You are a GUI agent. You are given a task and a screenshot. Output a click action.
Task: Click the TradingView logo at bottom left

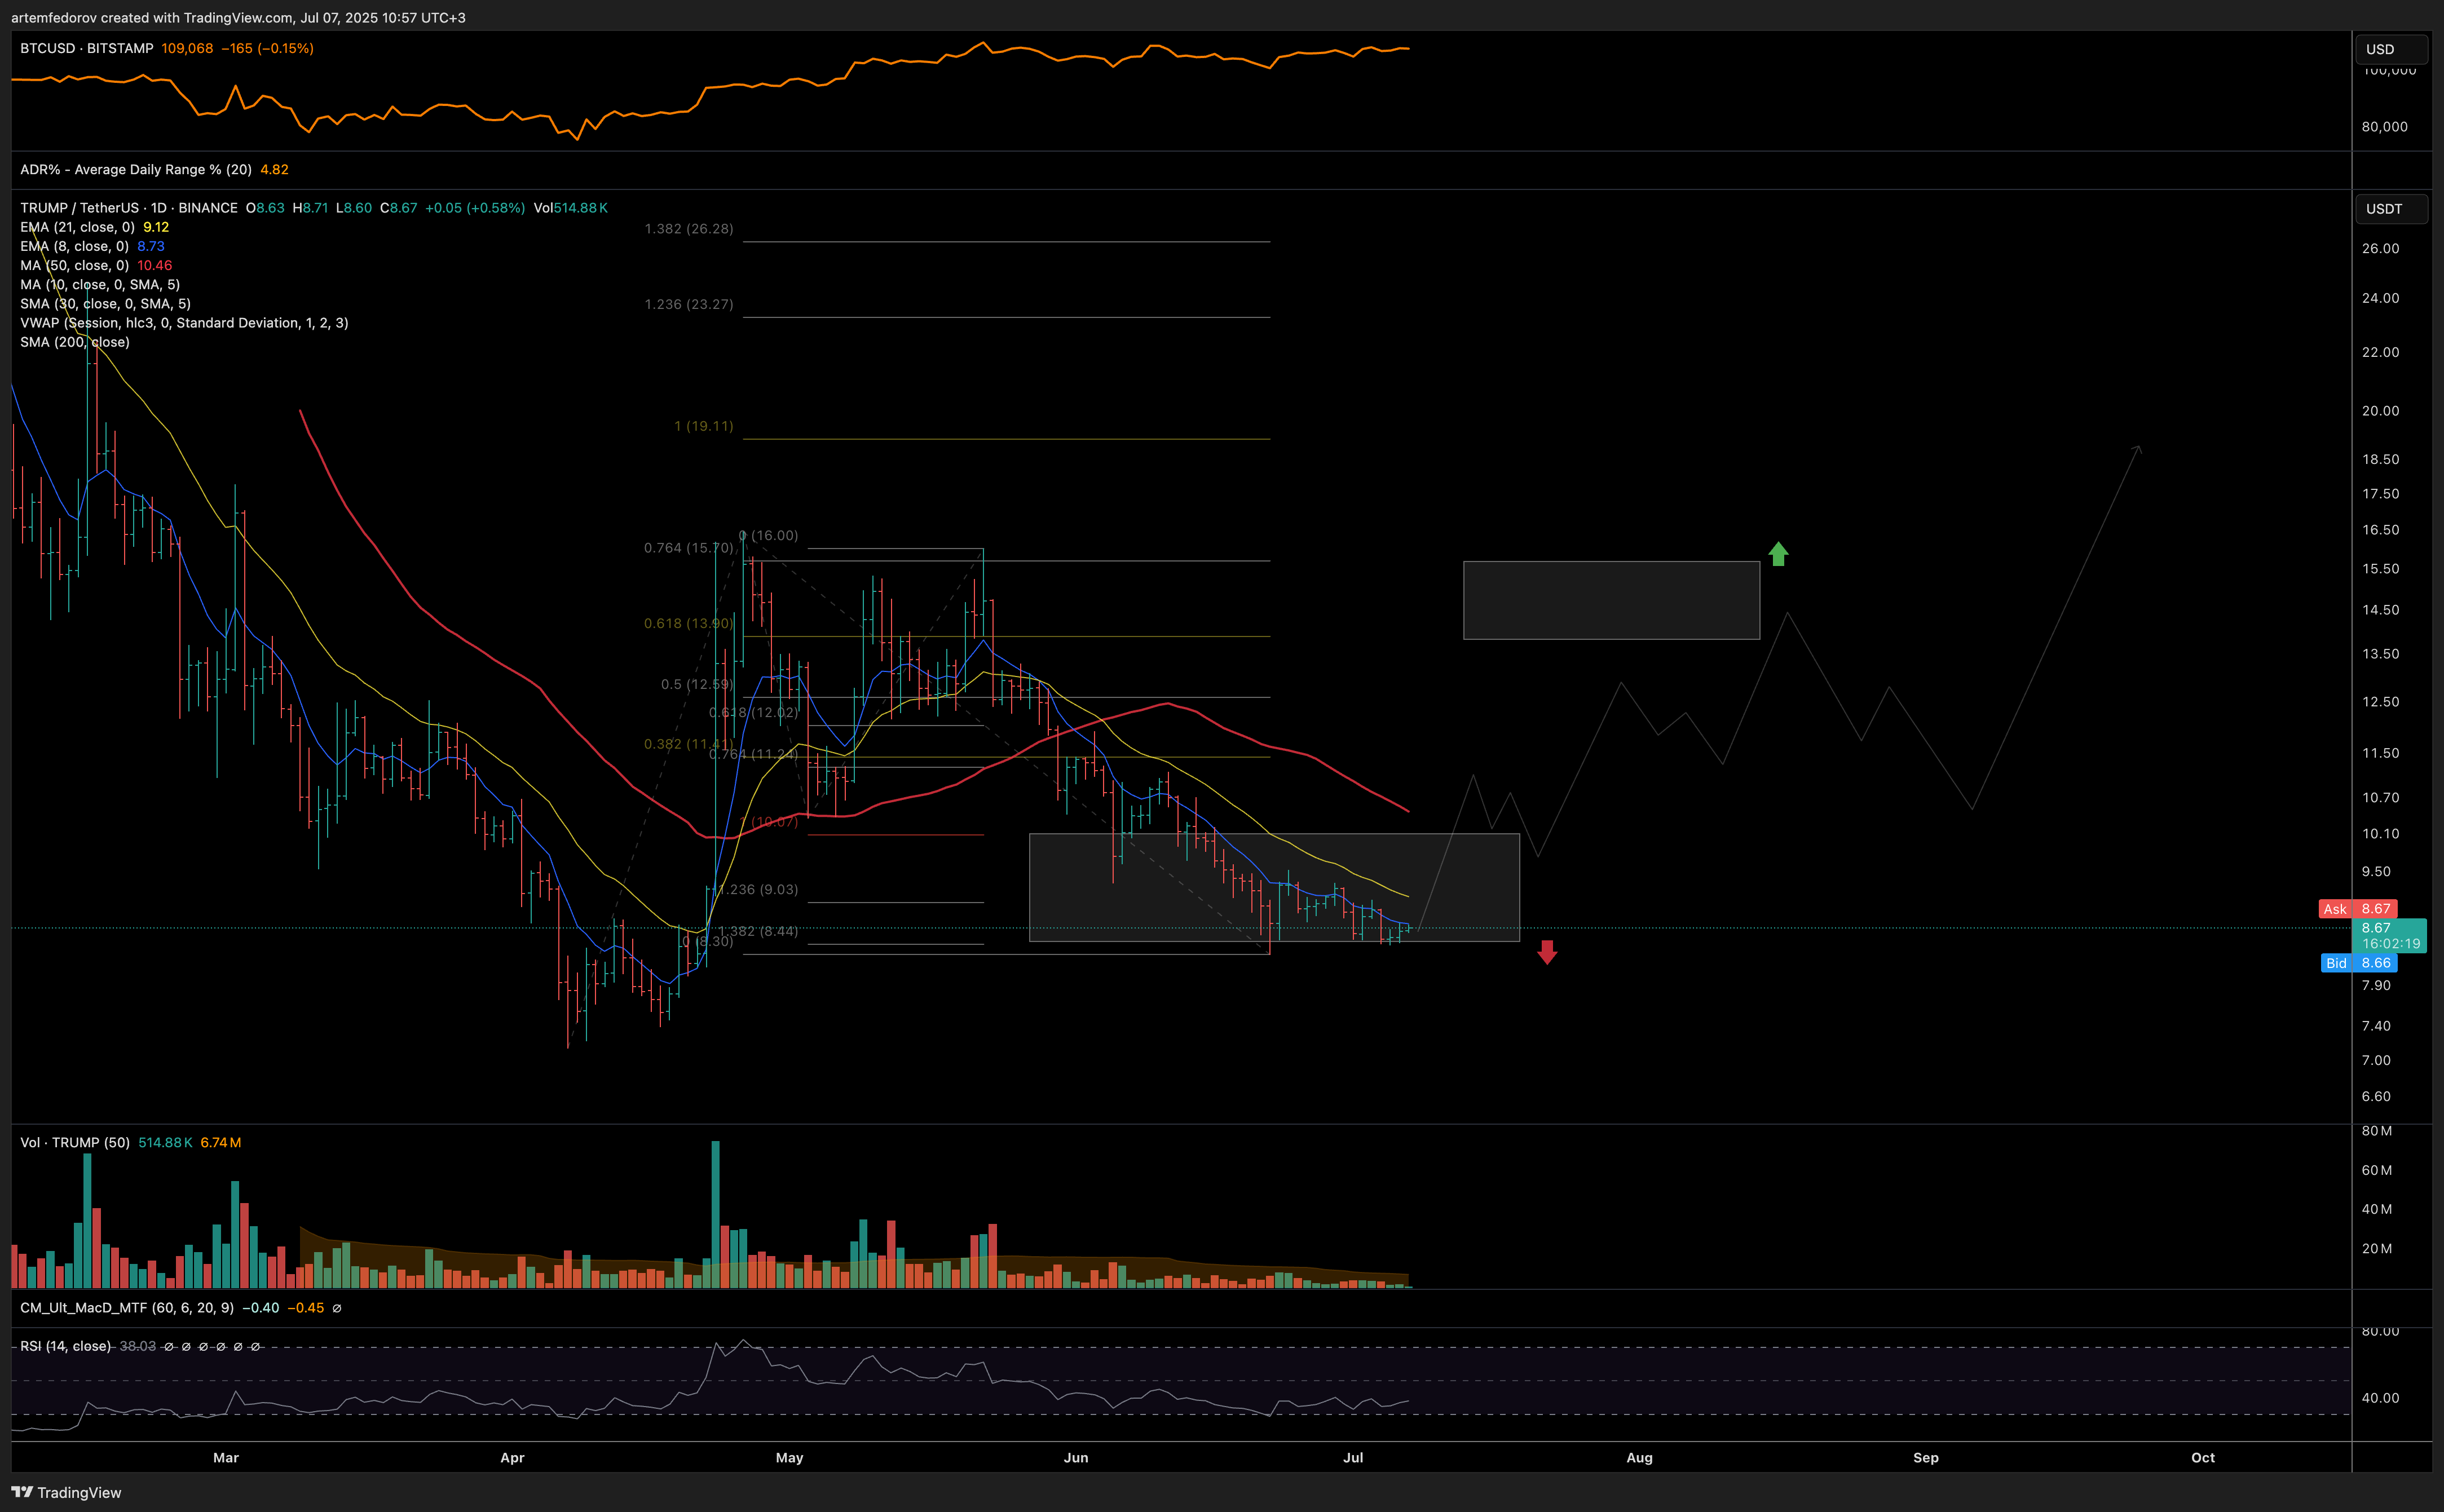tap(66, 1492)
